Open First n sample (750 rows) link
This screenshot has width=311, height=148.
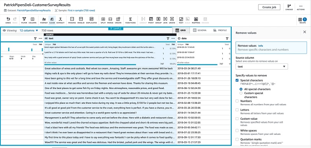[81, 10]
